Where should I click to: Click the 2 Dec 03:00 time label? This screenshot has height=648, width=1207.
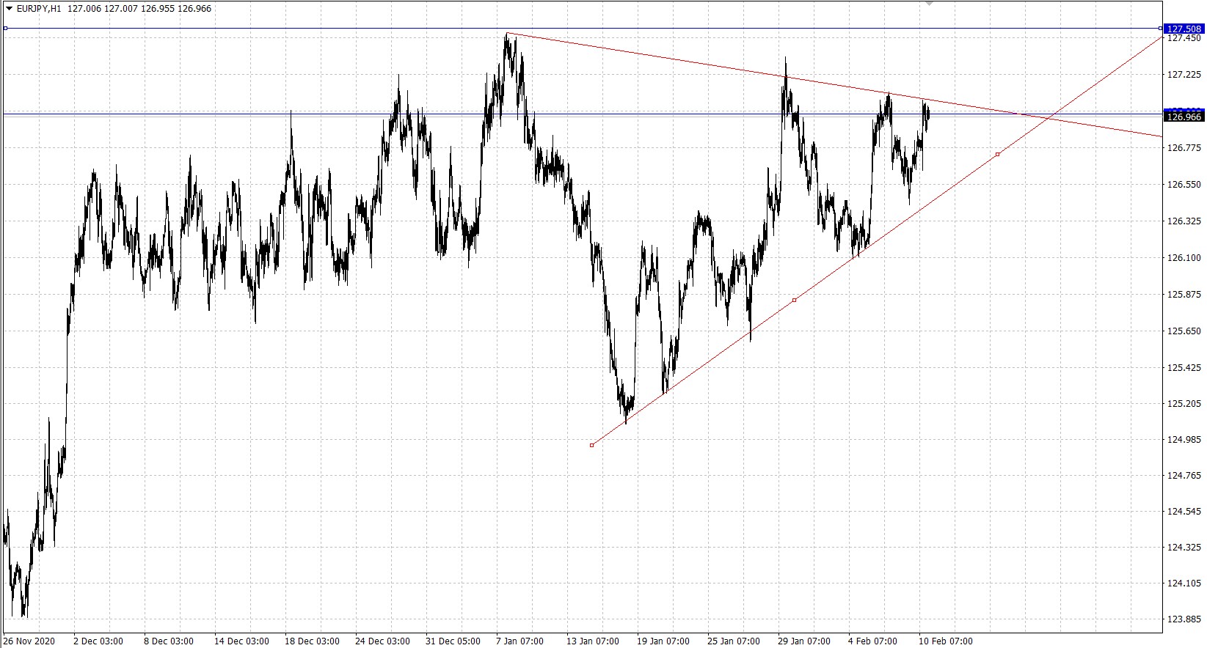[x=98, y=641]
